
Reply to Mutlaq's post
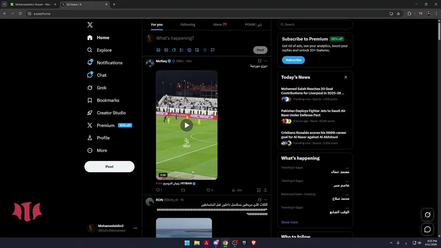pos(159,190)
